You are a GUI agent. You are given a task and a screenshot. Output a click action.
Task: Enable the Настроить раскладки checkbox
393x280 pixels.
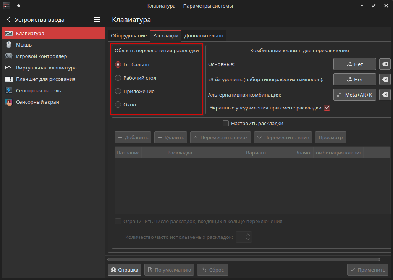226,123
